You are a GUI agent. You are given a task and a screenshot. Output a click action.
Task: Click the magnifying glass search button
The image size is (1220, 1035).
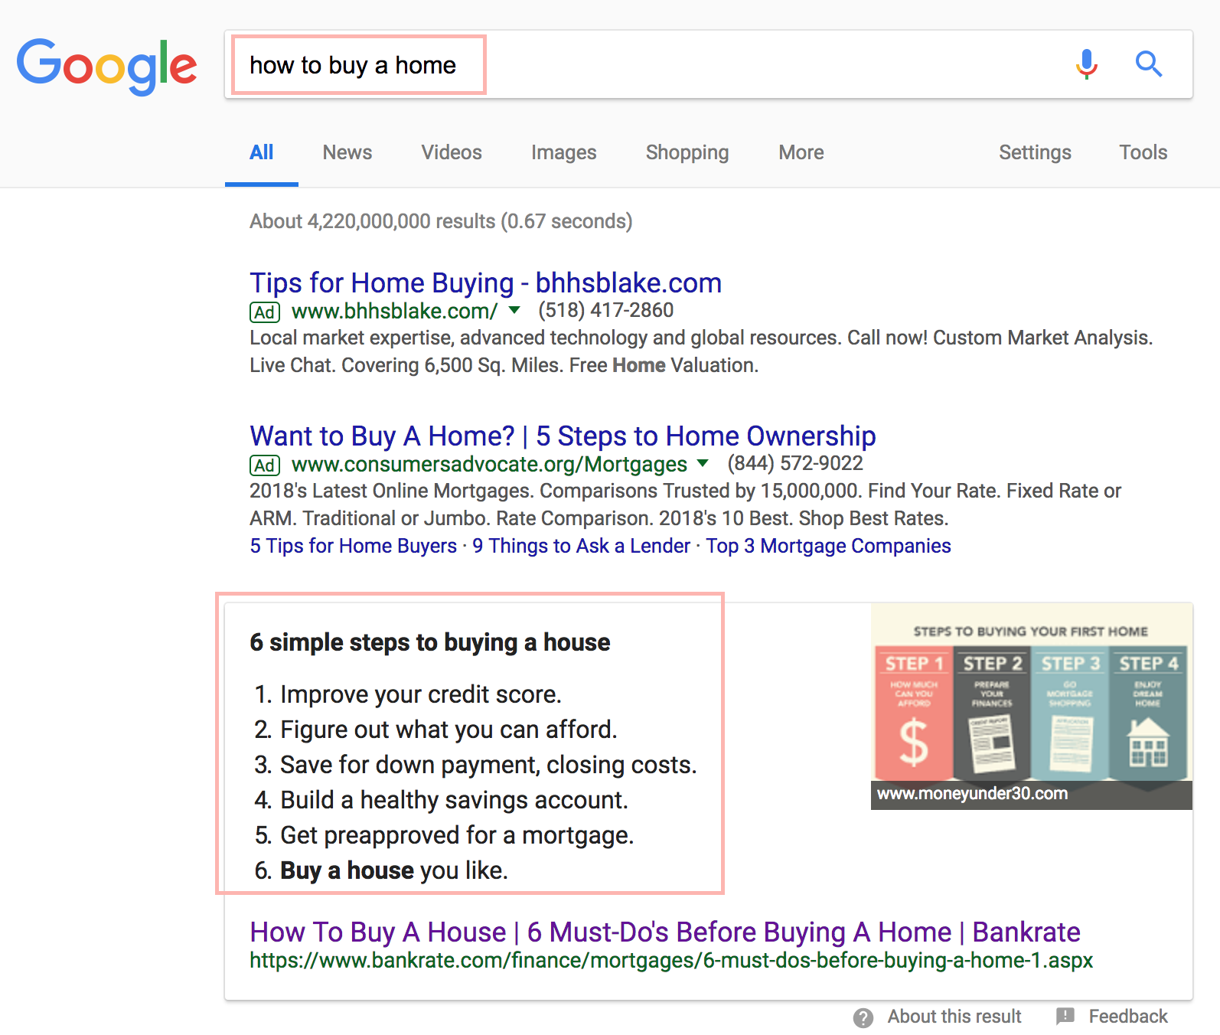[x=1149, y=64]
